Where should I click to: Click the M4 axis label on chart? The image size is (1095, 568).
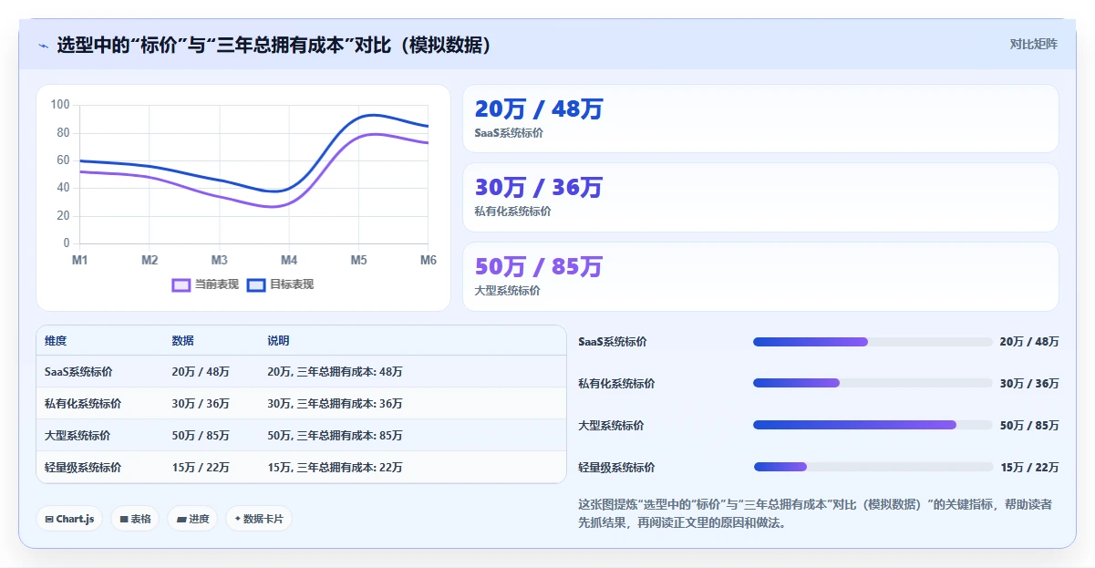[x=289, y=261]
